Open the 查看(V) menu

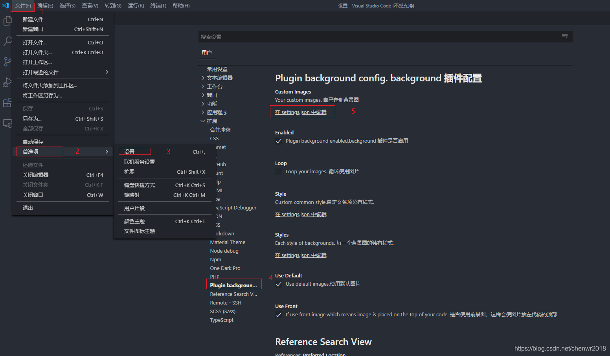pyautogui.click(x=90, y=6)
